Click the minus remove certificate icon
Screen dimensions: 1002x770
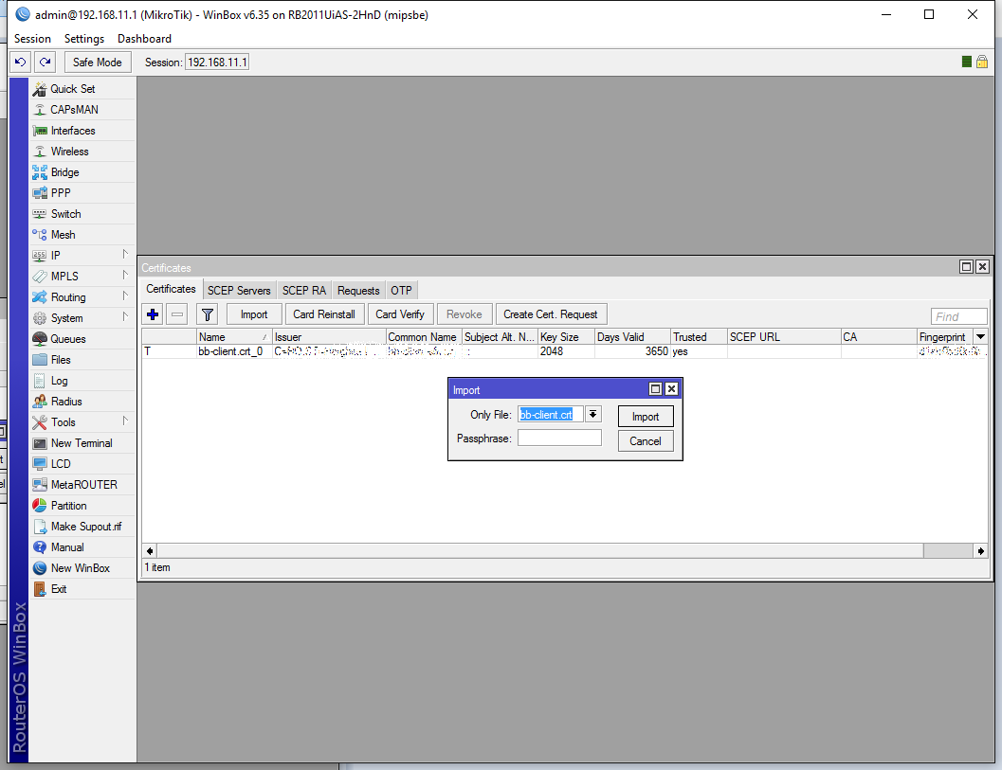[x=177, y=314]
